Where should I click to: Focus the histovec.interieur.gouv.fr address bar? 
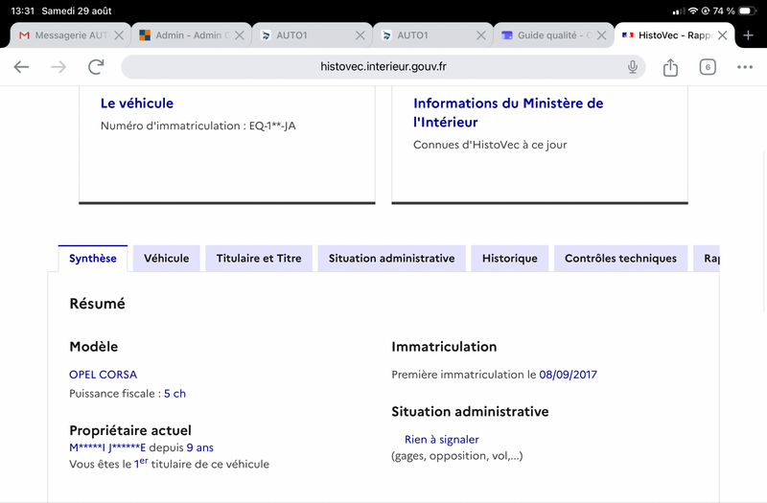383,66
